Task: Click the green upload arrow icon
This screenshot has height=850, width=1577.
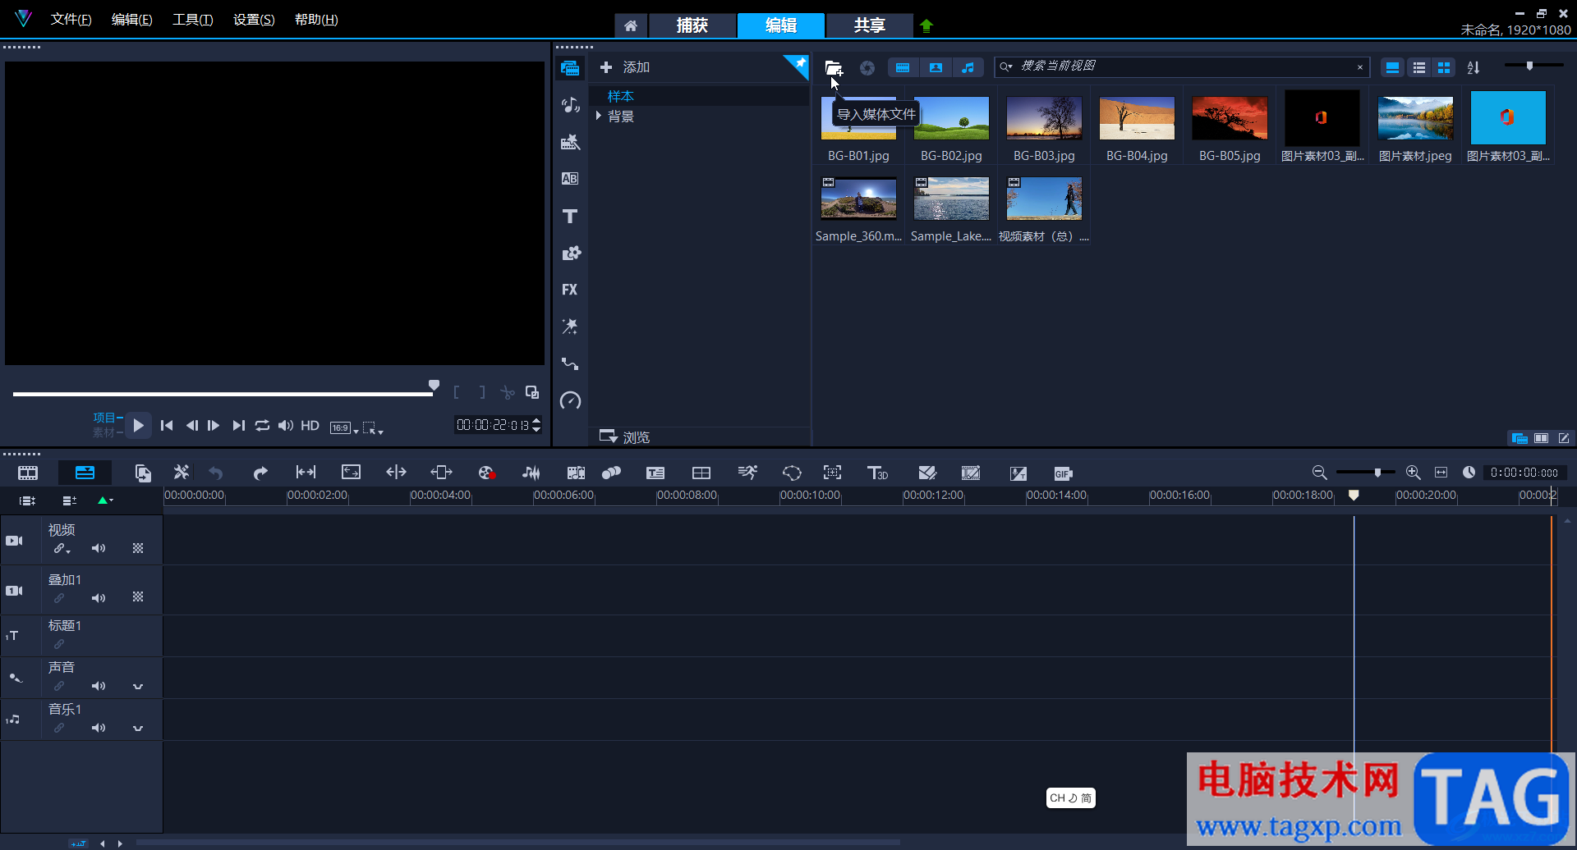Action: 926,25
